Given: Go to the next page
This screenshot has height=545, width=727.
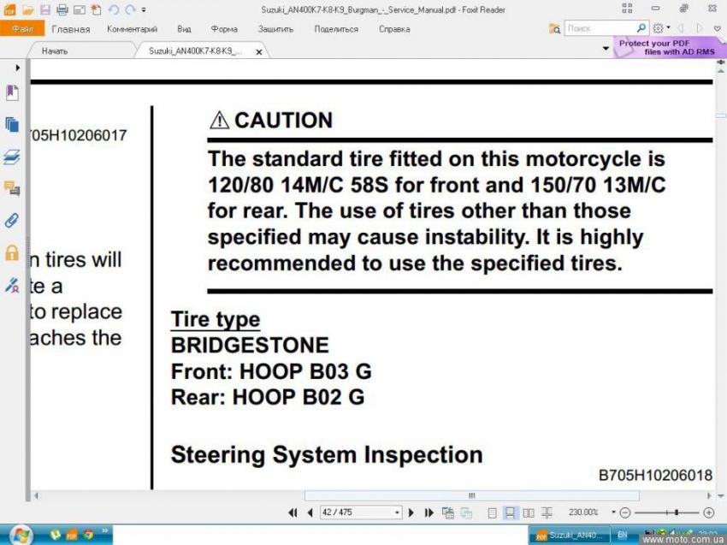Looking at the screenshot, I should pos(411,512).
